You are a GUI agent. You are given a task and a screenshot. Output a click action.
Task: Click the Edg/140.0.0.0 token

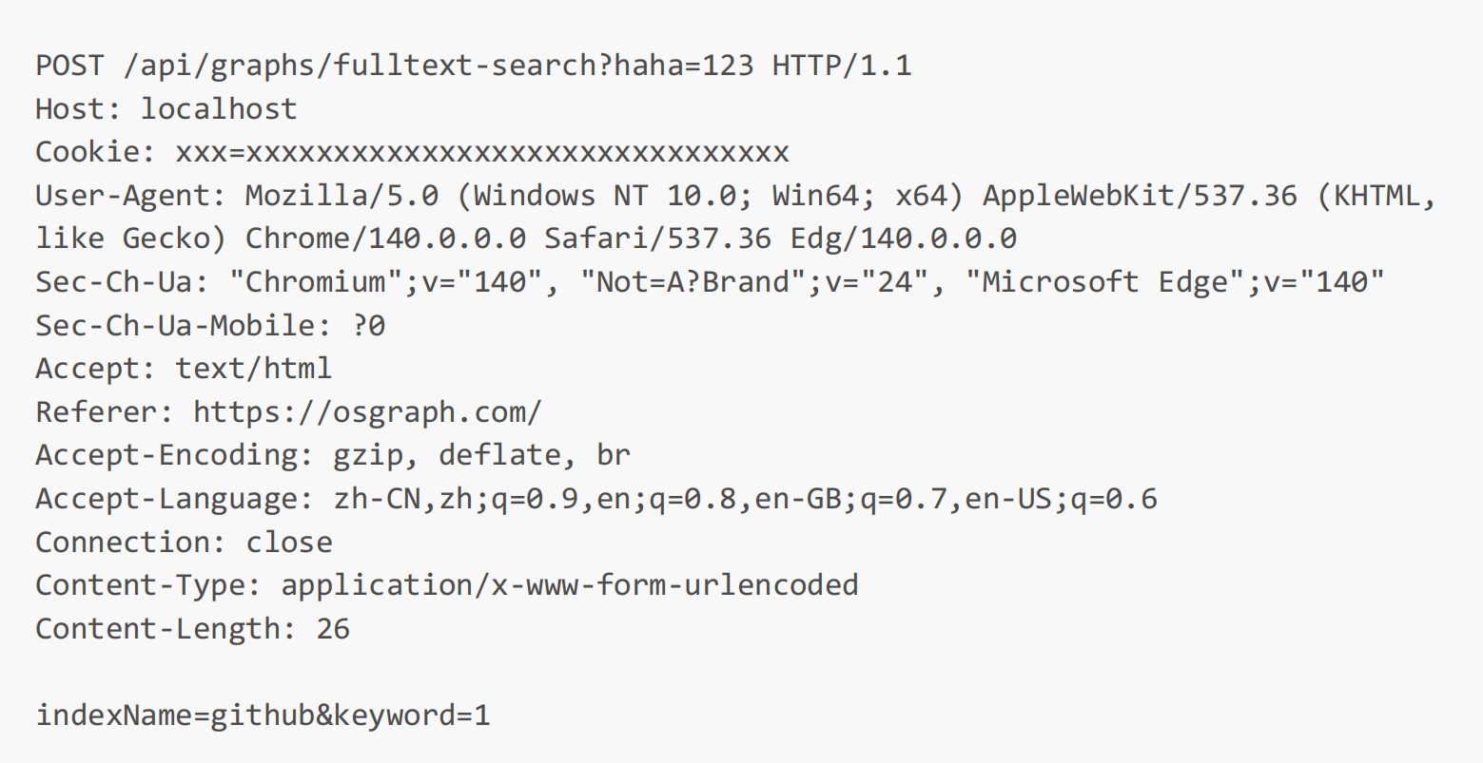[x=903, y=238]
